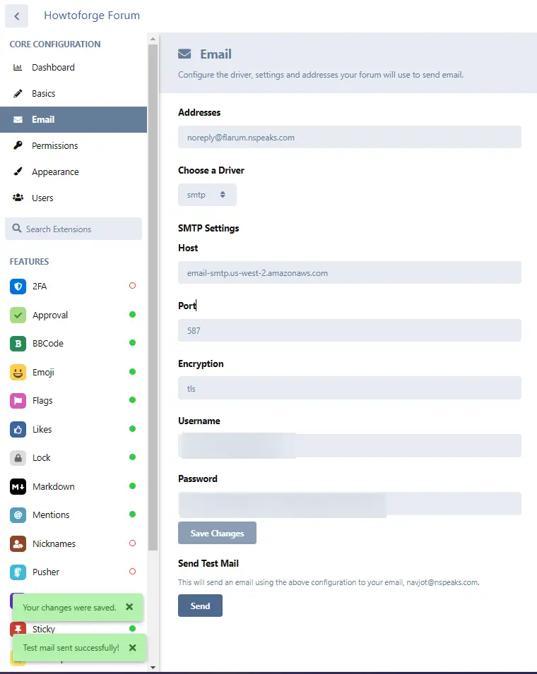Screen dimensions: 537x674
Task: Click the Save Changes button
Action: click(x=218, y=533)
